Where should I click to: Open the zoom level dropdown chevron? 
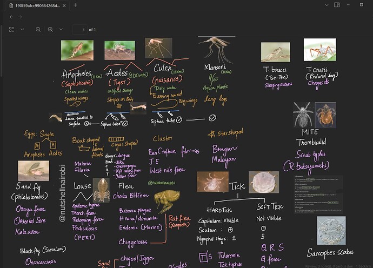[61, 30]
